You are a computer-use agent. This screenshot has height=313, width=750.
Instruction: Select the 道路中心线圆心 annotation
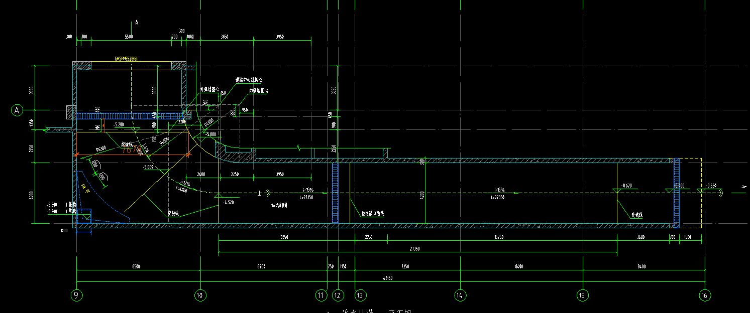[249, 80]
